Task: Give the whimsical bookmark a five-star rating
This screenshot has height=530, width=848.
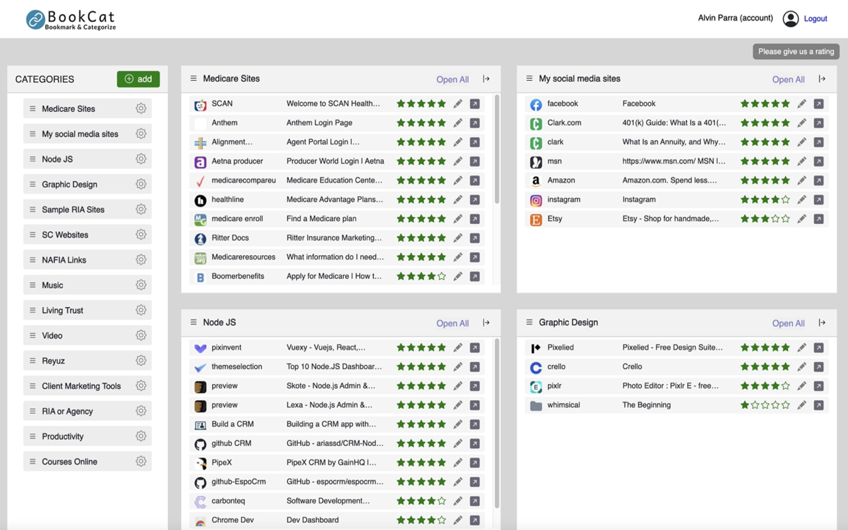Action: click(784, 405)
